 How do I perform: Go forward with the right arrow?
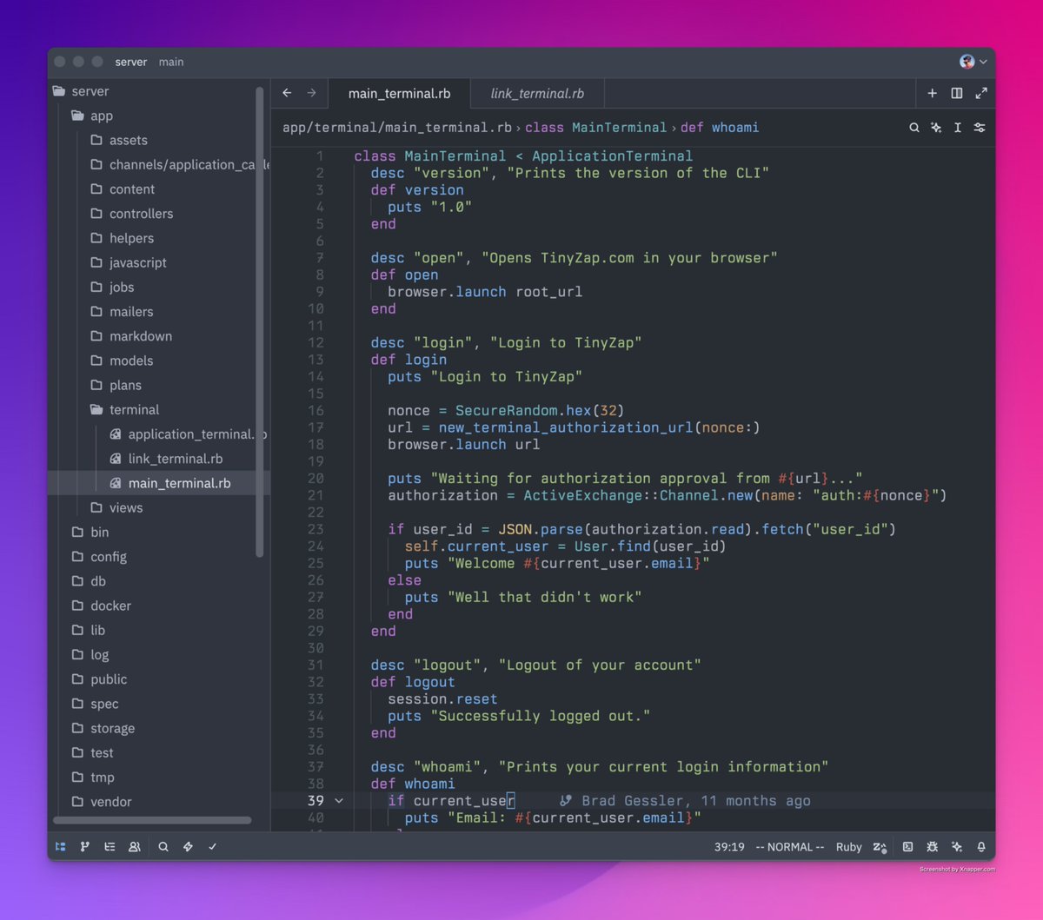pyautogui.click(x=311, y=93)
